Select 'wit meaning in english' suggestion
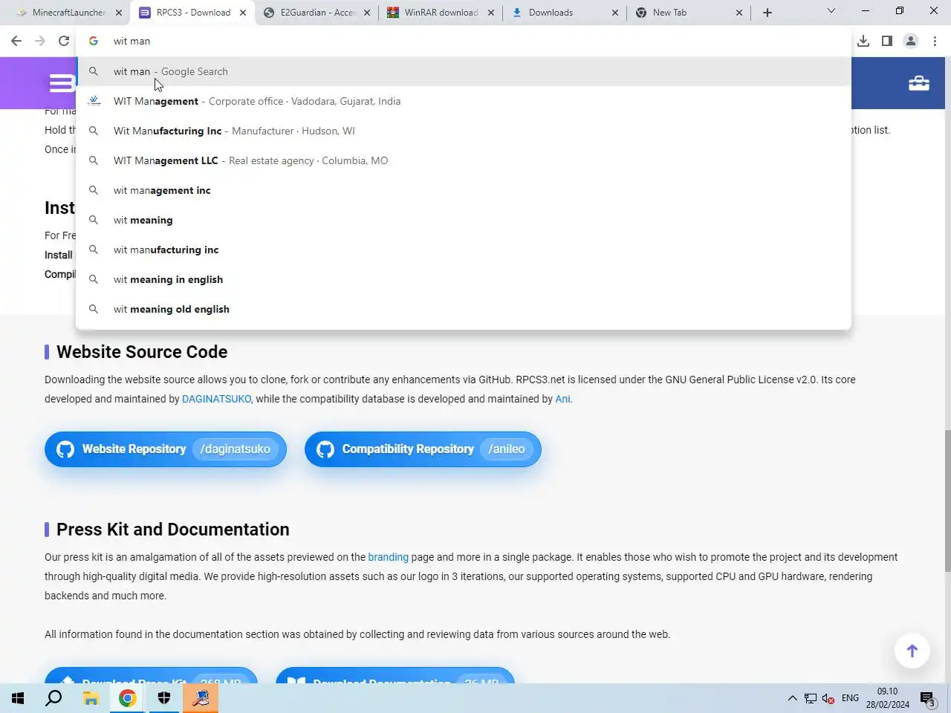 [464, 279]
